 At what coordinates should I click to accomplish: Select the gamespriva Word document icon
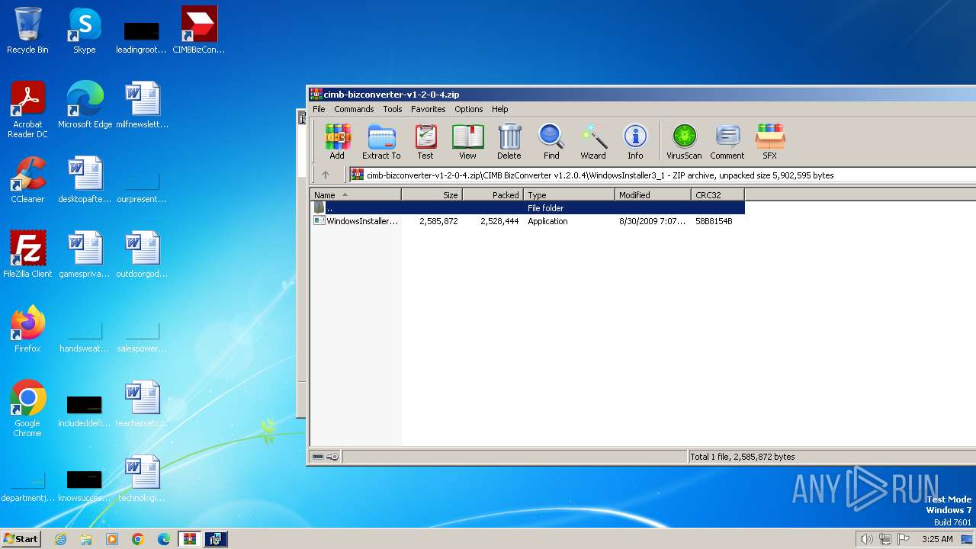[x=85, y=255]
